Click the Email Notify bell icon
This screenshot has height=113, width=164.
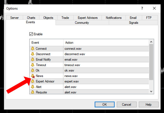[32, 59]
